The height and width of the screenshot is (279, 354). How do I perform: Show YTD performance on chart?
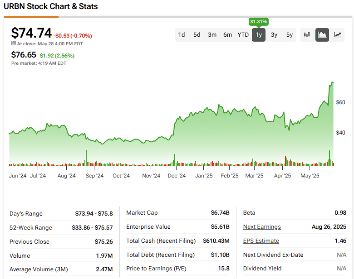(x=243, y=35)
